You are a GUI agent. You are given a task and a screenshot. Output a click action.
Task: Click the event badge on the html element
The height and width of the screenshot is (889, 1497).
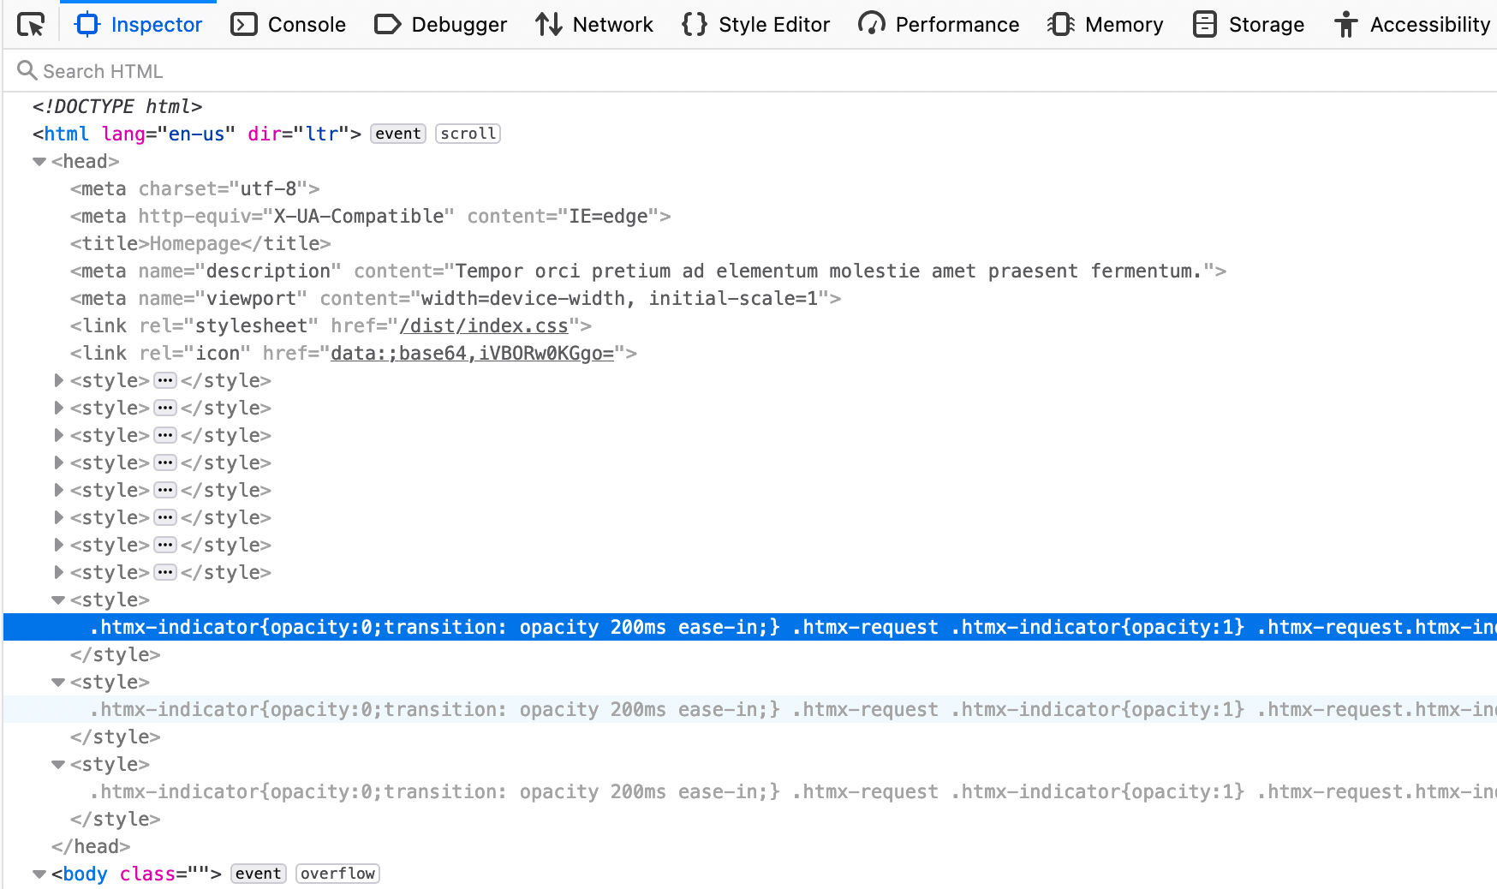coord(397,134)
